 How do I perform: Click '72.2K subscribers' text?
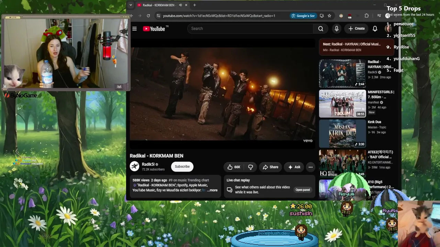point(153,169)
